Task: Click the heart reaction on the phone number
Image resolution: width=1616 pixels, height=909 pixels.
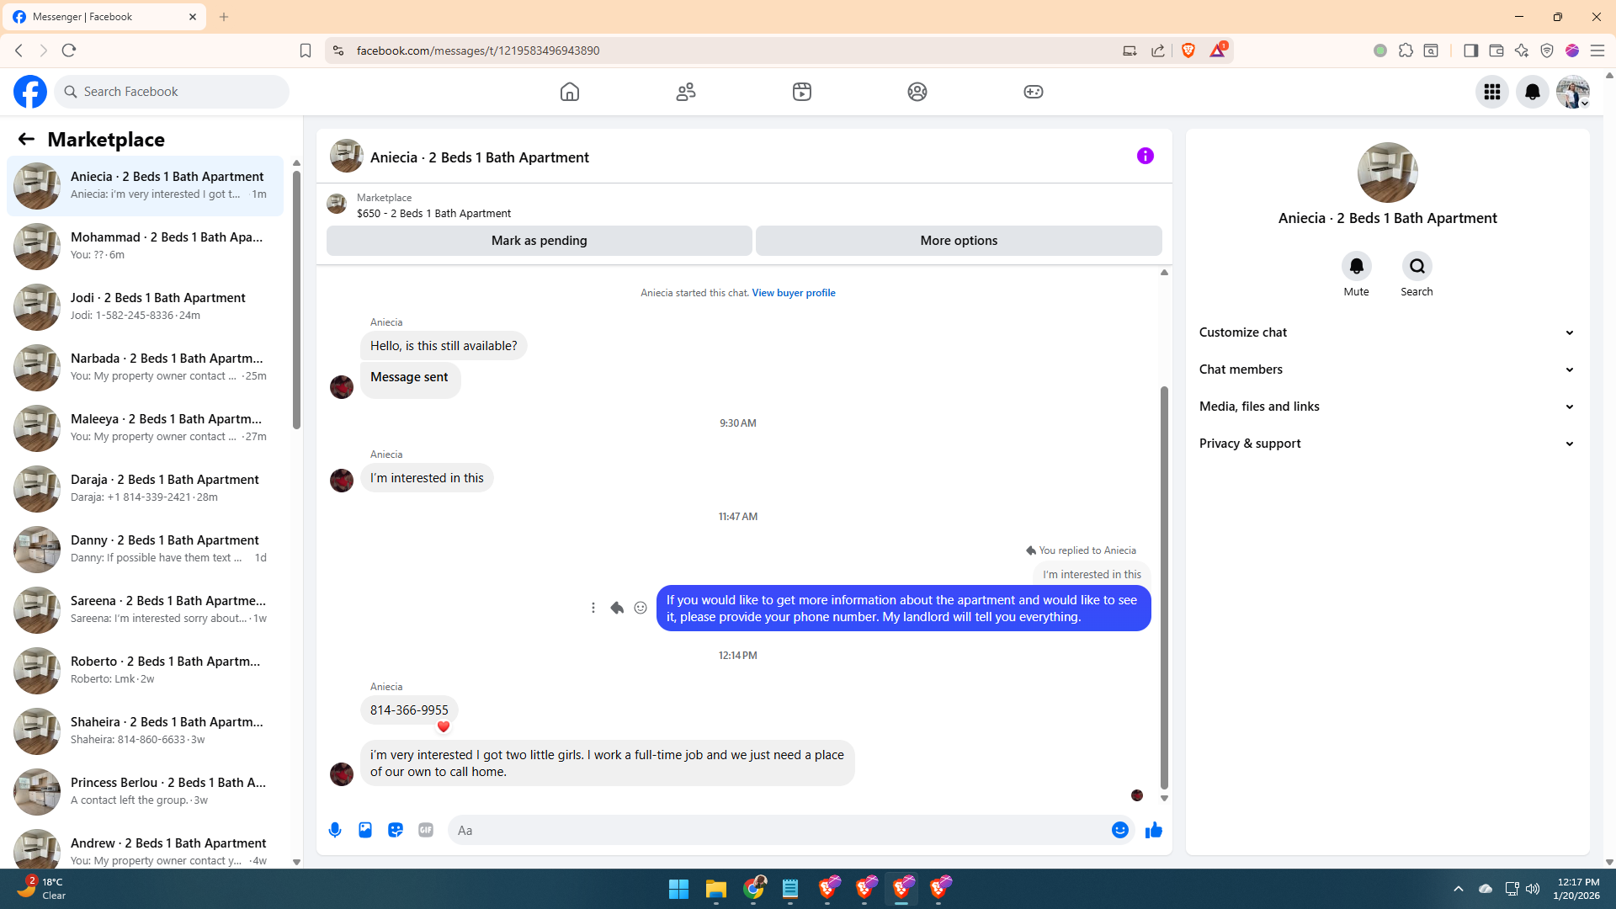Action: tap(444, 726)
